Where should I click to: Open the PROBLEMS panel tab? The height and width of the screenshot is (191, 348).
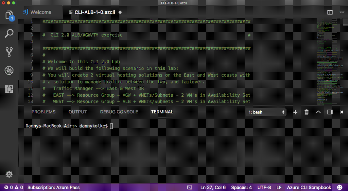pos(43,112)
